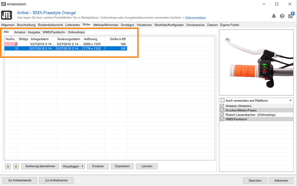
Task: Toggle the 'Auch verwenden auf Plattform' checkbox
Action: click(x=222, y=101)
